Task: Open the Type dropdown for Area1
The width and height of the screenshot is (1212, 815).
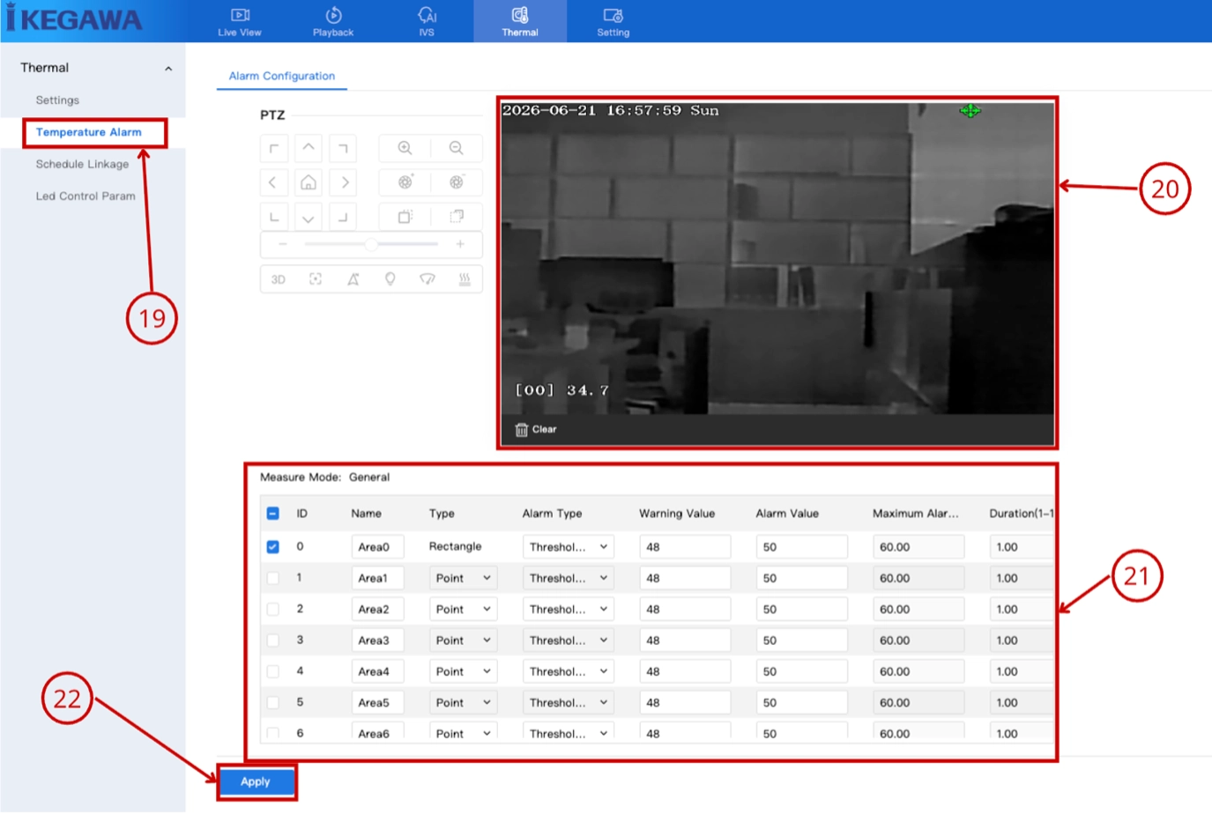Action: [463, 578]
